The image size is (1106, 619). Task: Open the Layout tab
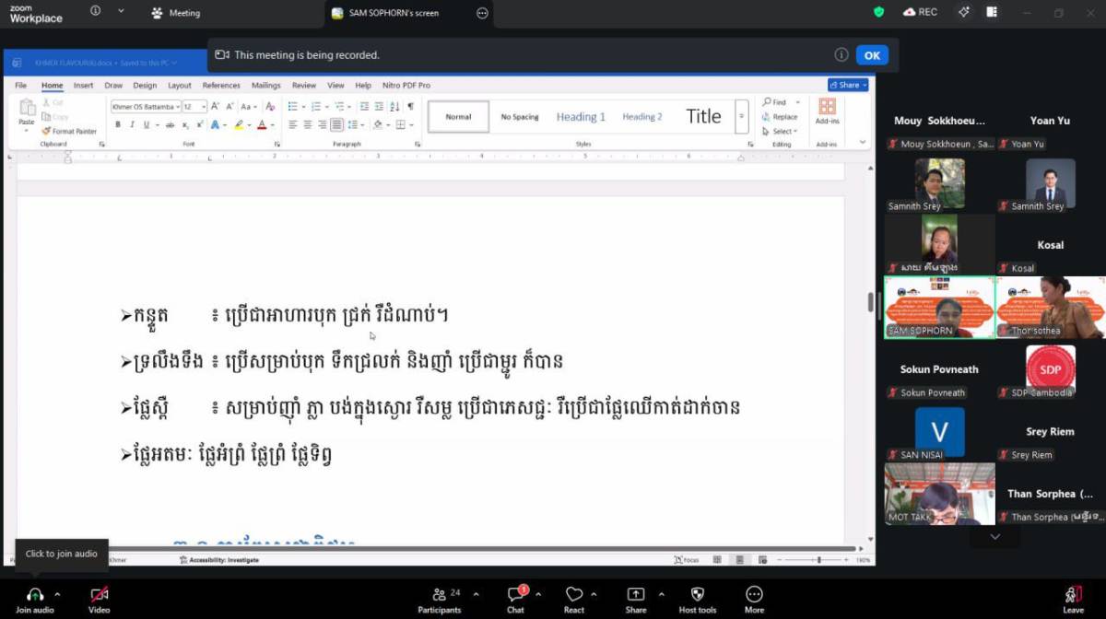click(180, 86)
